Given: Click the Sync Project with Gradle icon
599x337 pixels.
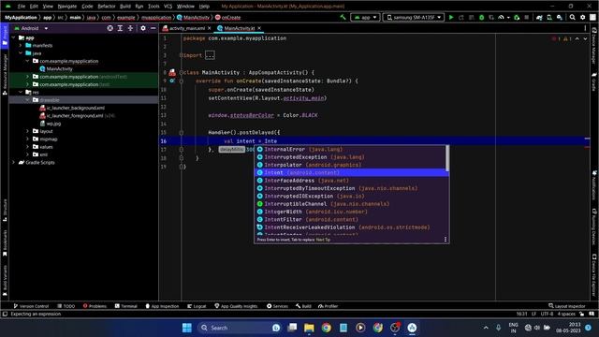Looking at the screenshot, I should point(539,17).
